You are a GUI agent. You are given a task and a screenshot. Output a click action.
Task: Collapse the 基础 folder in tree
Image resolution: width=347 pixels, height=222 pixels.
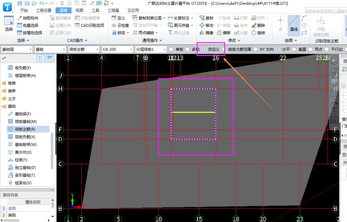coord(4,106)
